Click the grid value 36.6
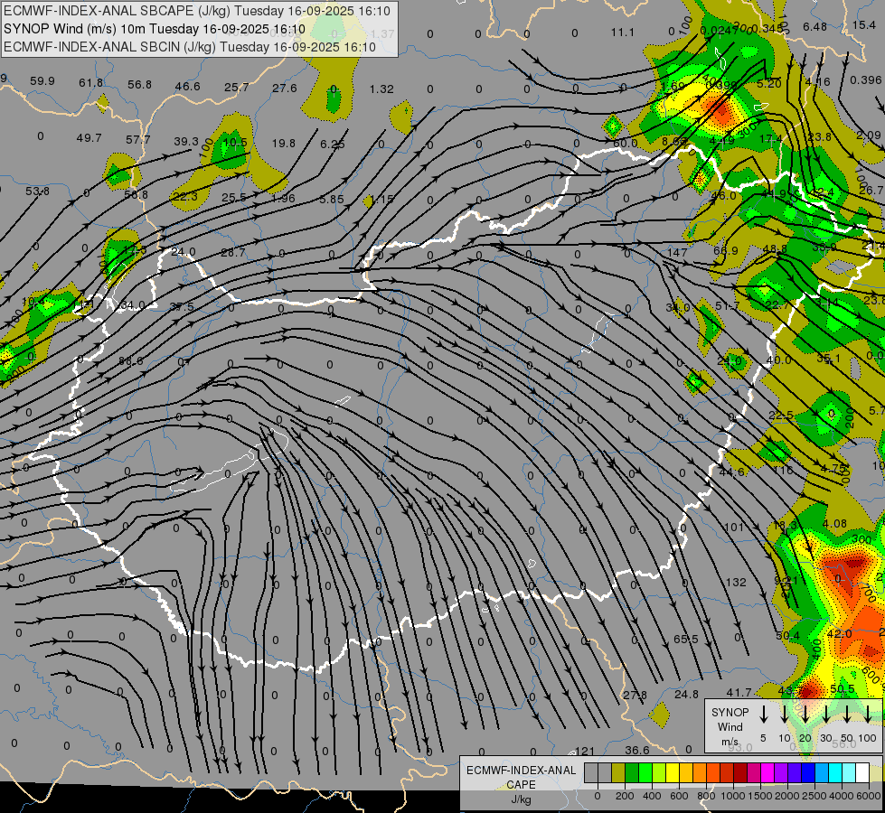This screenshot has height=813, width=885. tap(637, 750)
